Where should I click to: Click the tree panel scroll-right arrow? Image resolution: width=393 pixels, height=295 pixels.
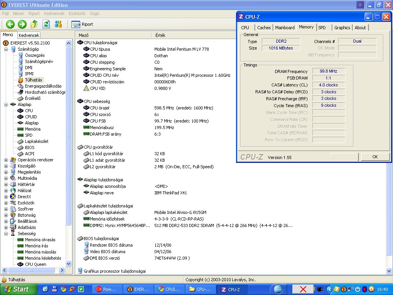click(62, 270)
